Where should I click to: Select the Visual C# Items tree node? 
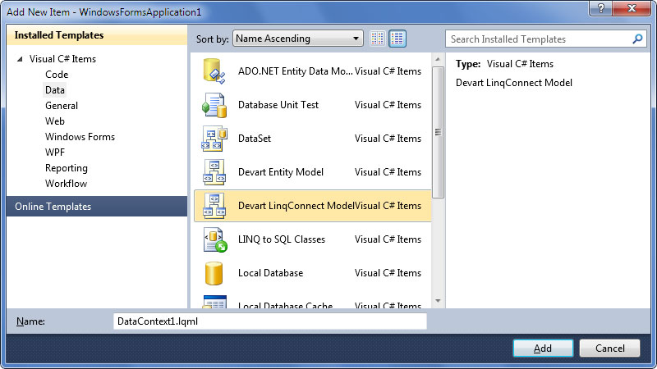click(62, 59)
